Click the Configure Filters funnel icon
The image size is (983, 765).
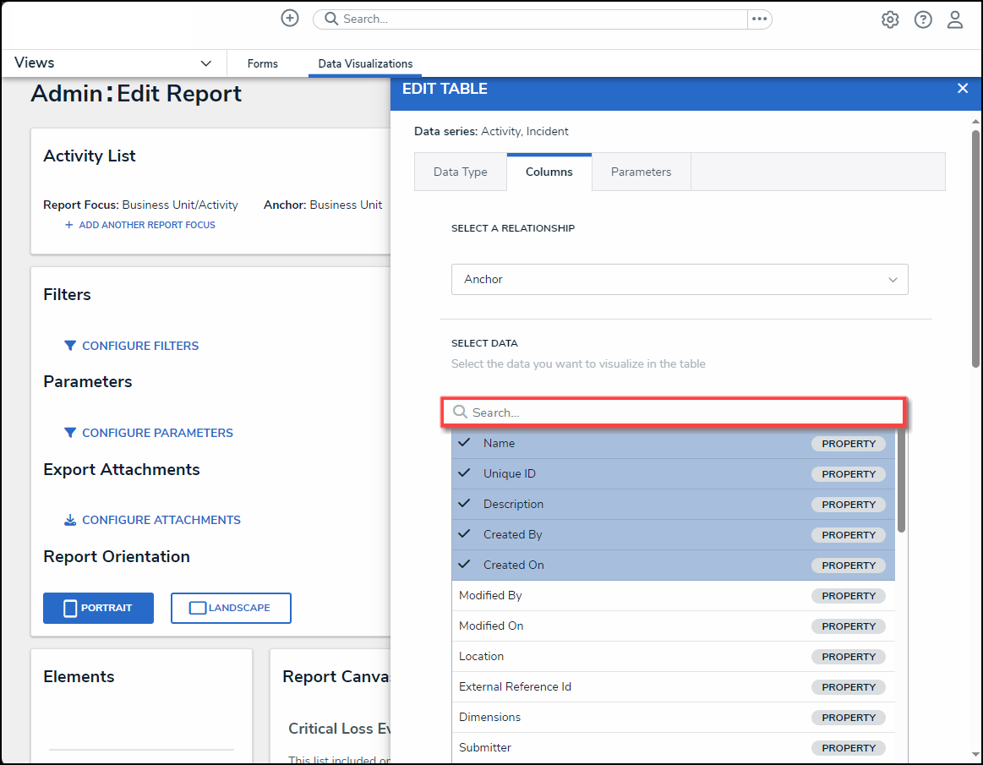(70, 346)
